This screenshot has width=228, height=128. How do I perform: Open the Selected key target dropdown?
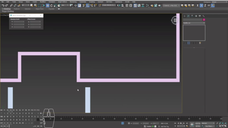208,123
